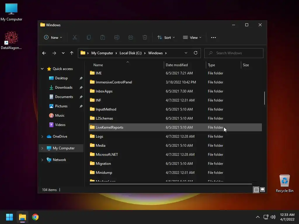
Task: Unpin Desktop using its pin icon
Action: tap(81, 78)
